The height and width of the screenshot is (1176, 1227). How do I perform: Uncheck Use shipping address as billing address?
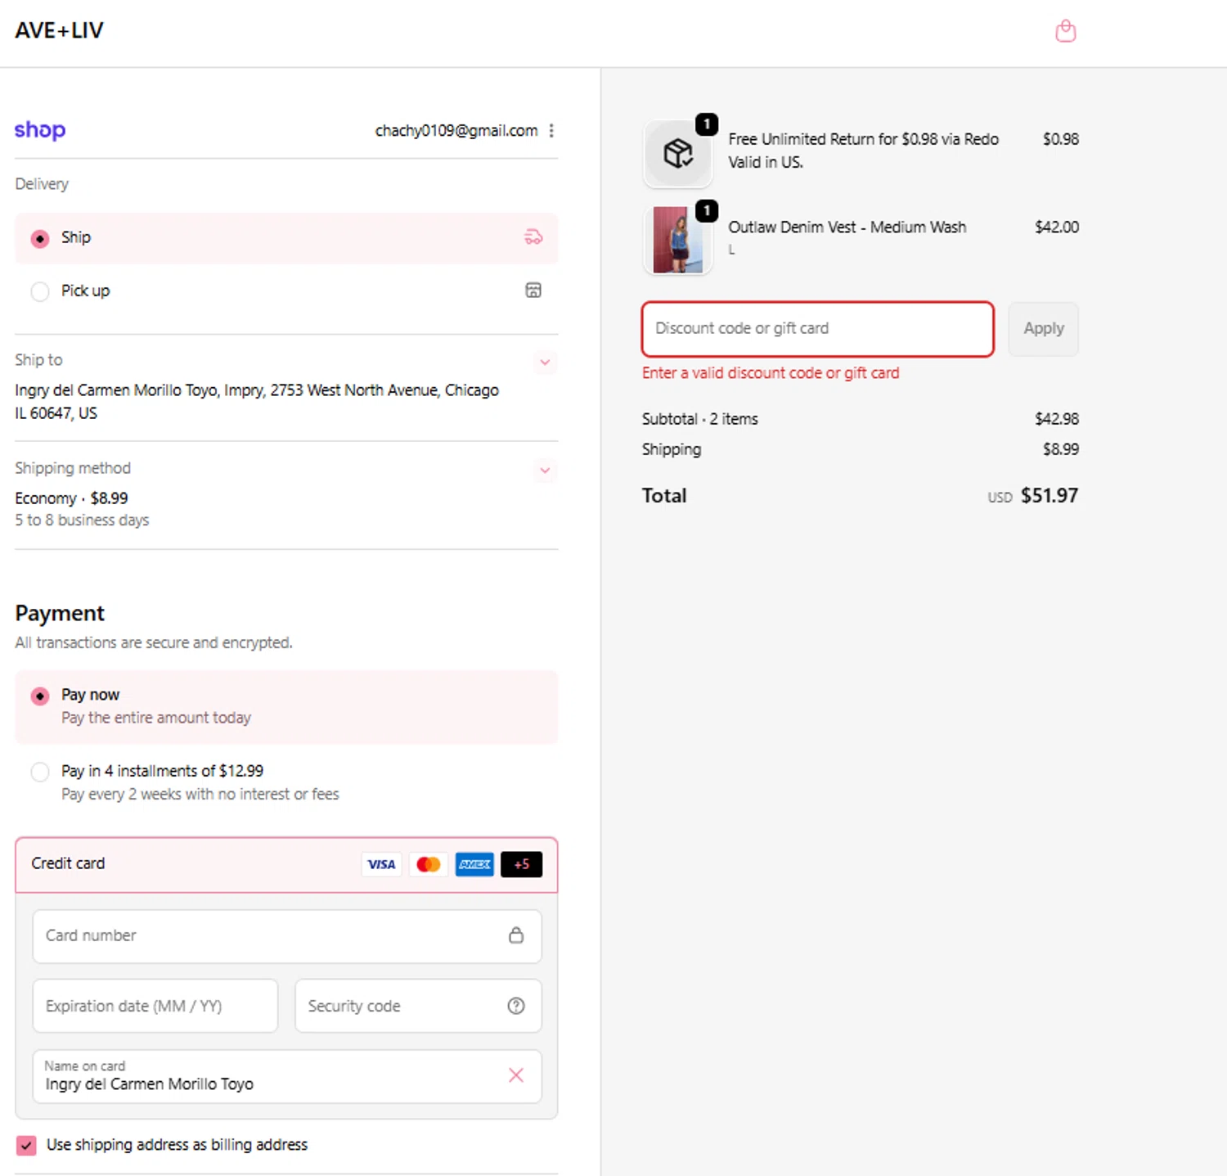pos(26,1145)
